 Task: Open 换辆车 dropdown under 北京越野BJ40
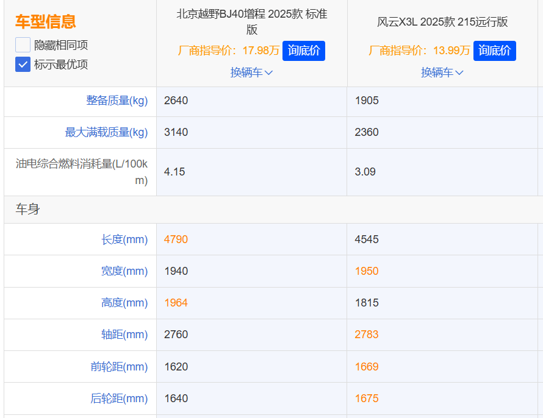coord(251,73)
